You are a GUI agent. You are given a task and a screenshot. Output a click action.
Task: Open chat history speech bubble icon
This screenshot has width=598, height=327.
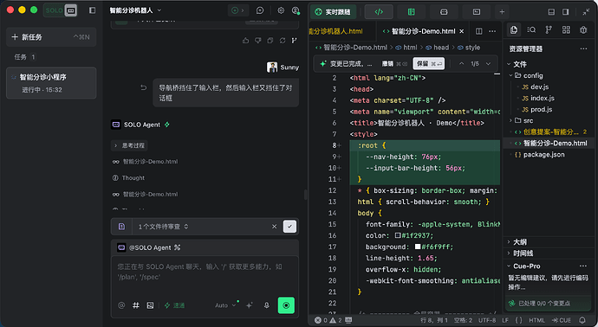tap(260, 10)
